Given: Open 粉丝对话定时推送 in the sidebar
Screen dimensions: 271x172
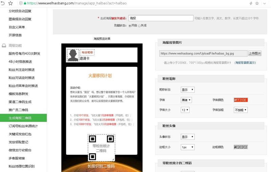Looking at the screenshot, I should 22,78.
